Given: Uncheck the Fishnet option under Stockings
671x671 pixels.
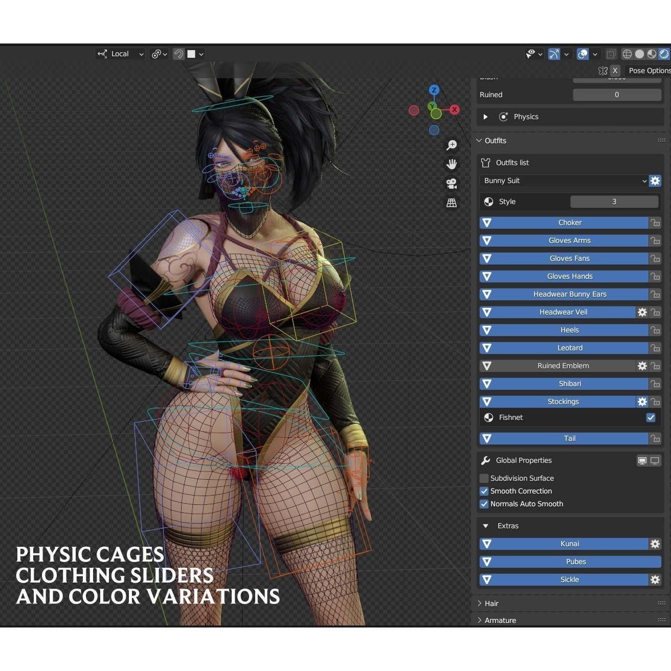Looking at the screenshot, I should 651,417.
